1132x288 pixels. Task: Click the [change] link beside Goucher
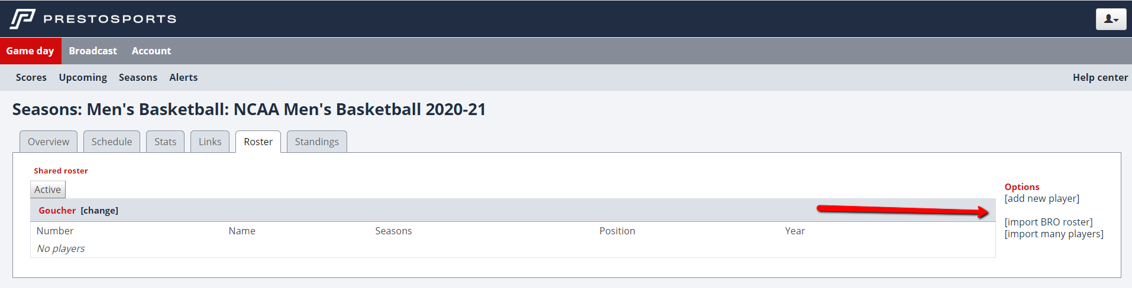tap(99, 211)
